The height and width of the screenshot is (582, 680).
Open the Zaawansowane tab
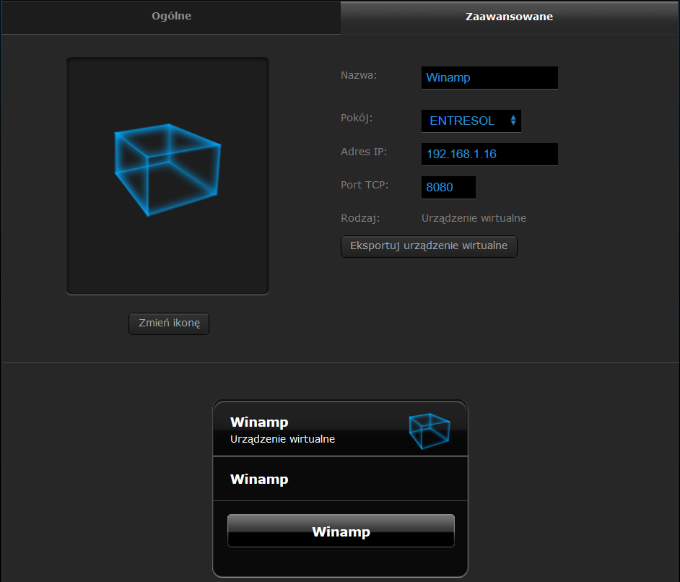pyautogui.click(x=510, y=17)
